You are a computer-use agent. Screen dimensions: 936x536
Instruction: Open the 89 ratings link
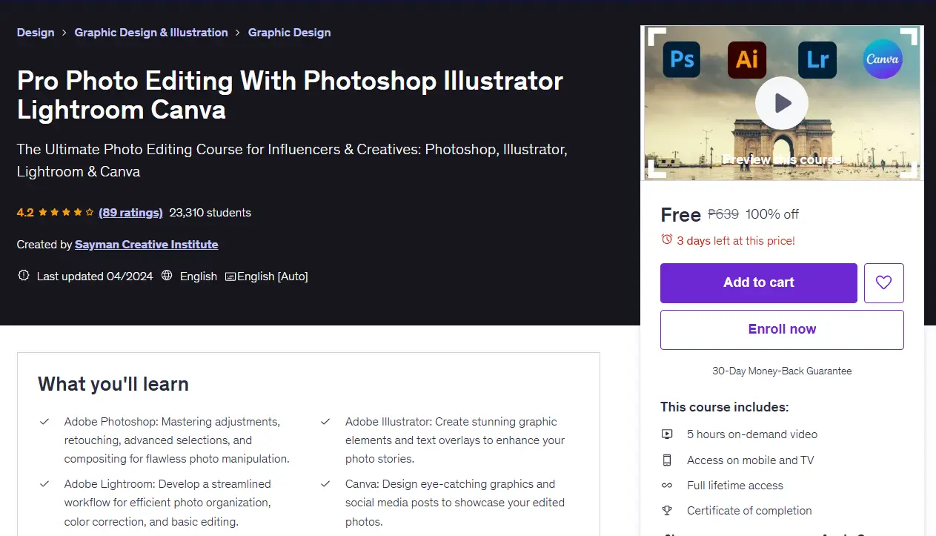point(130,213)
